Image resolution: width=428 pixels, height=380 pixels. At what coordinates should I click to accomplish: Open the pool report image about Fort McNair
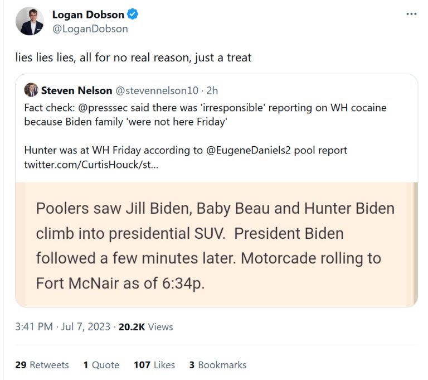click(x=216, y=244)
